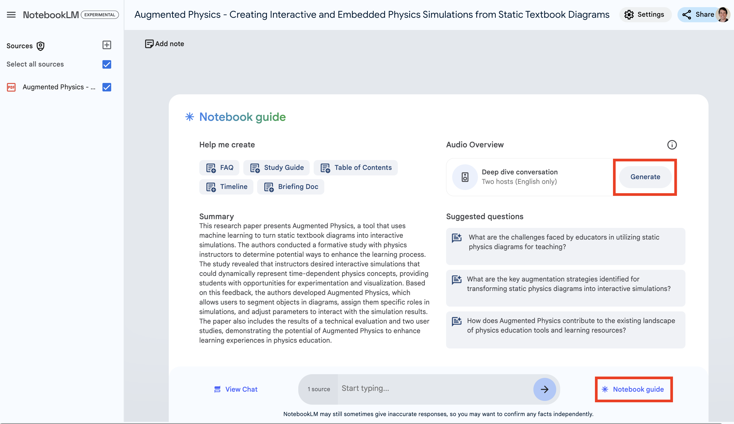This screenshot has width=734, height=424.
Task: Open the Audio Overview info icon
Action: (x=672, y=144)
